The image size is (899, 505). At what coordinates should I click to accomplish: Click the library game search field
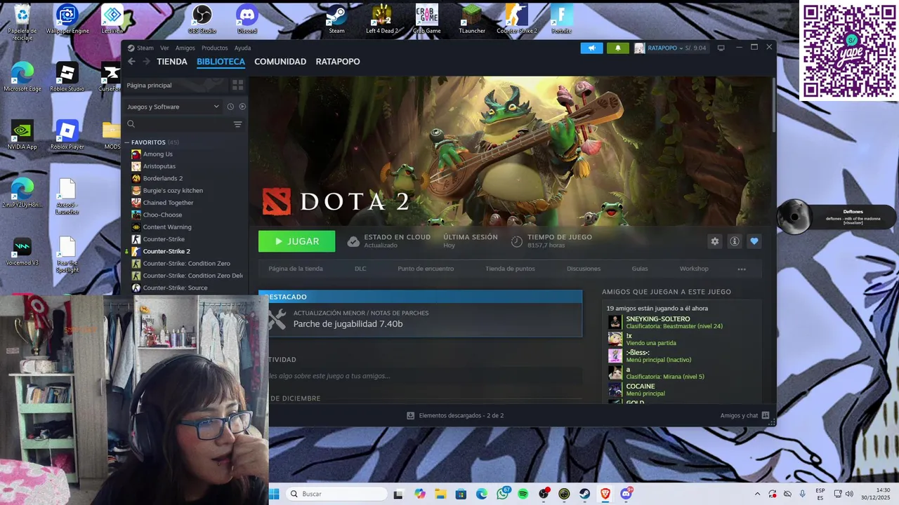tap(177, 124)
